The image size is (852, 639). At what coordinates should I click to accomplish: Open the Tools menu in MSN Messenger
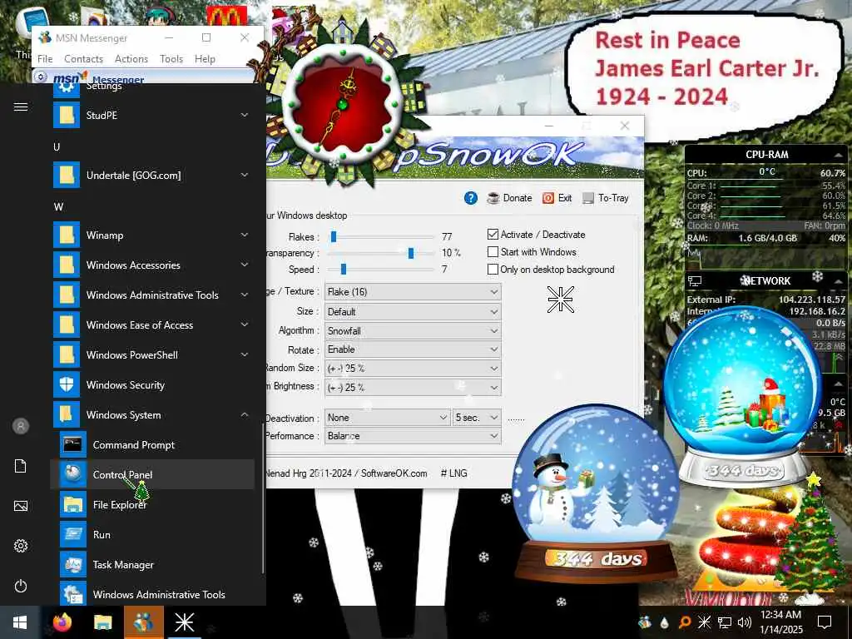(171, 59)
